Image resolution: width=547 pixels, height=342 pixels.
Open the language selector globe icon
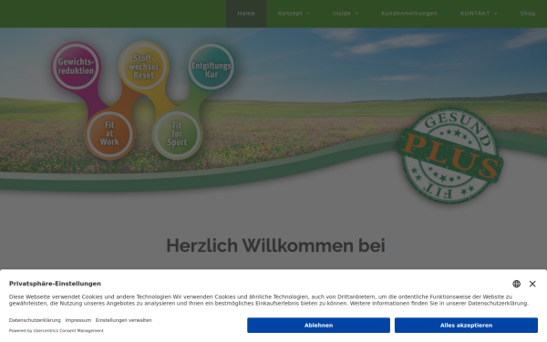pyautogui.click(x=516, y=284)
